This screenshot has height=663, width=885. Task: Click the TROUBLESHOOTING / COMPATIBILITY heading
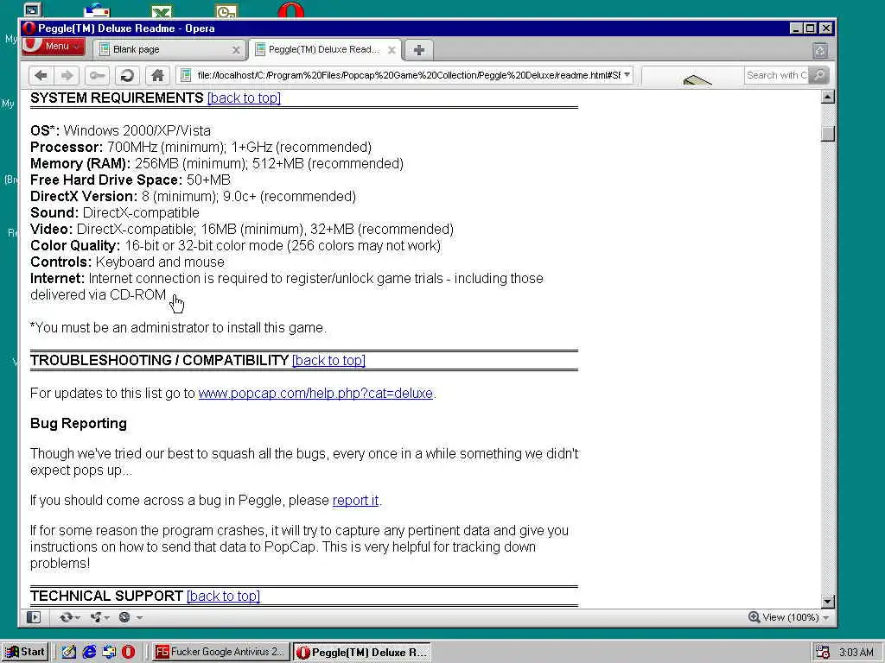click(x=160, y=360)
